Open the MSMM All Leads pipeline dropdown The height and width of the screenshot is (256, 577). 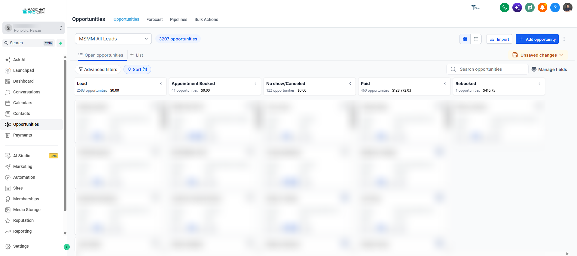pos(113,39)
